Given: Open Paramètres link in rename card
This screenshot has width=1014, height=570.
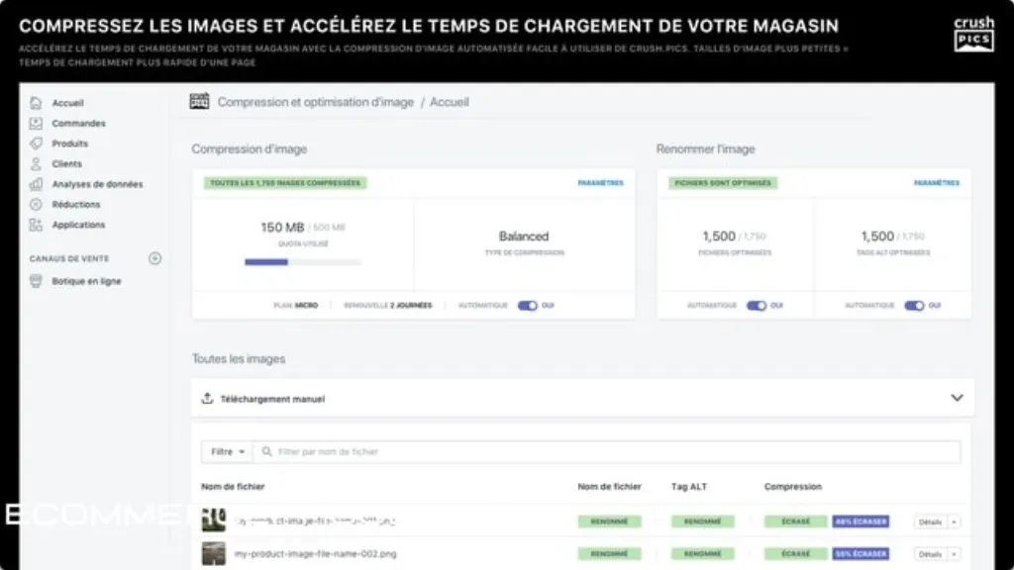Looking at the screenshot, I should click(937, 183).
